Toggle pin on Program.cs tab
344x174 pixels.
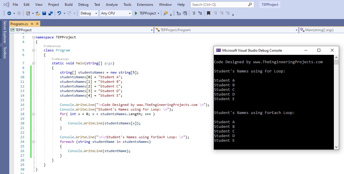pos(32,24)
